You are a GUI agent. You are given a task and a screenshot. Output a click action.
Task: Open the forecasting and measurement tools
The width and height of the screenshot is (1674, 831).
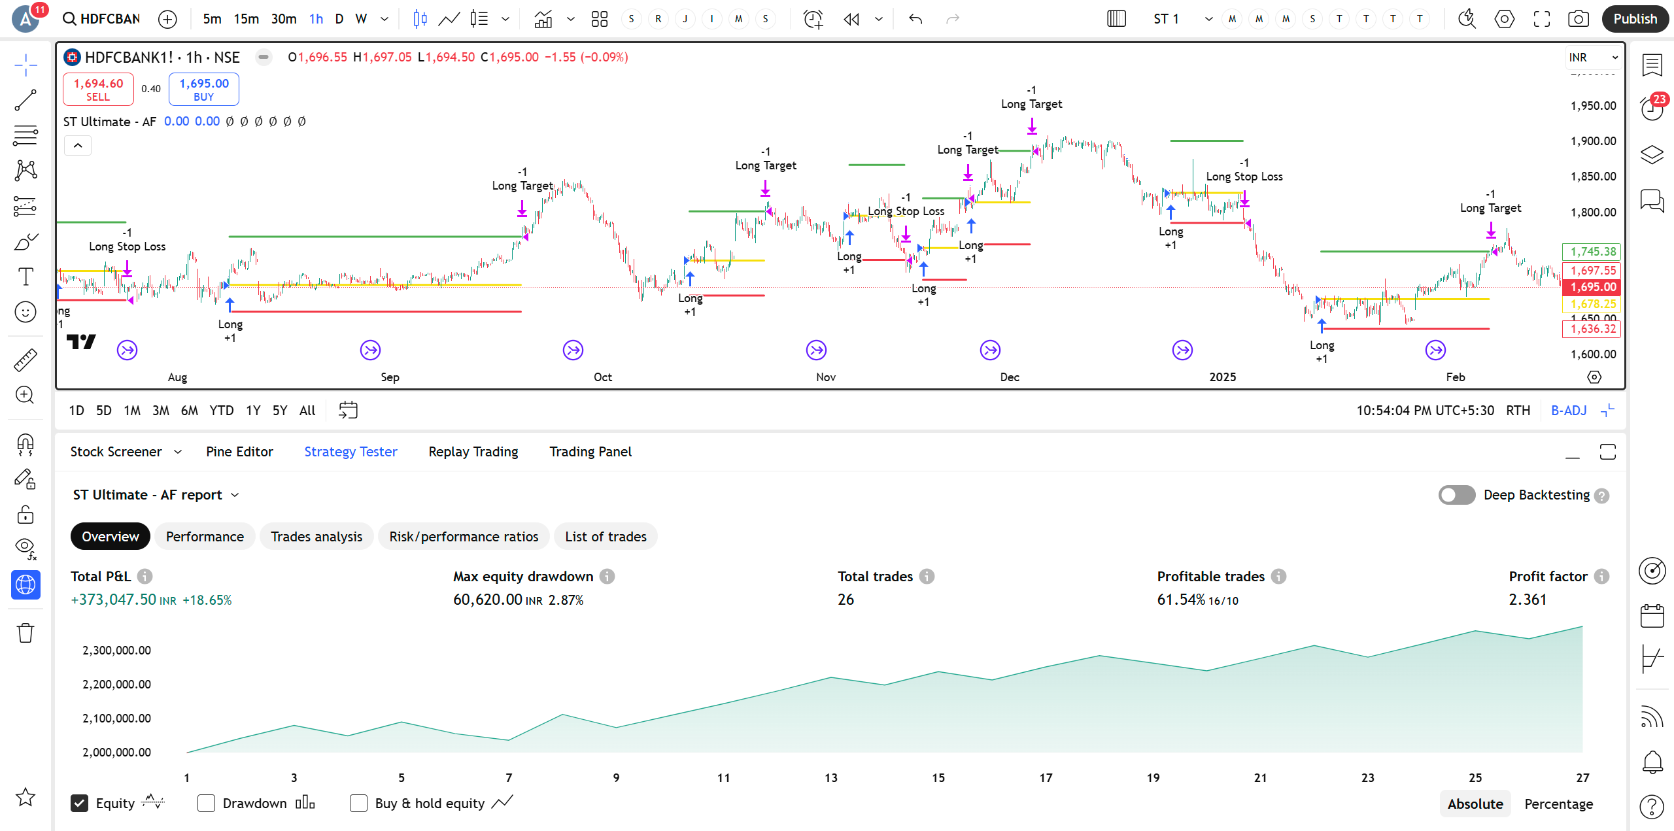pyautogui.click(x=26, y=207)
